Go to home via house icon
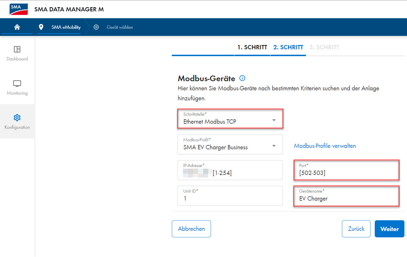407x257 pixels. 17,27
